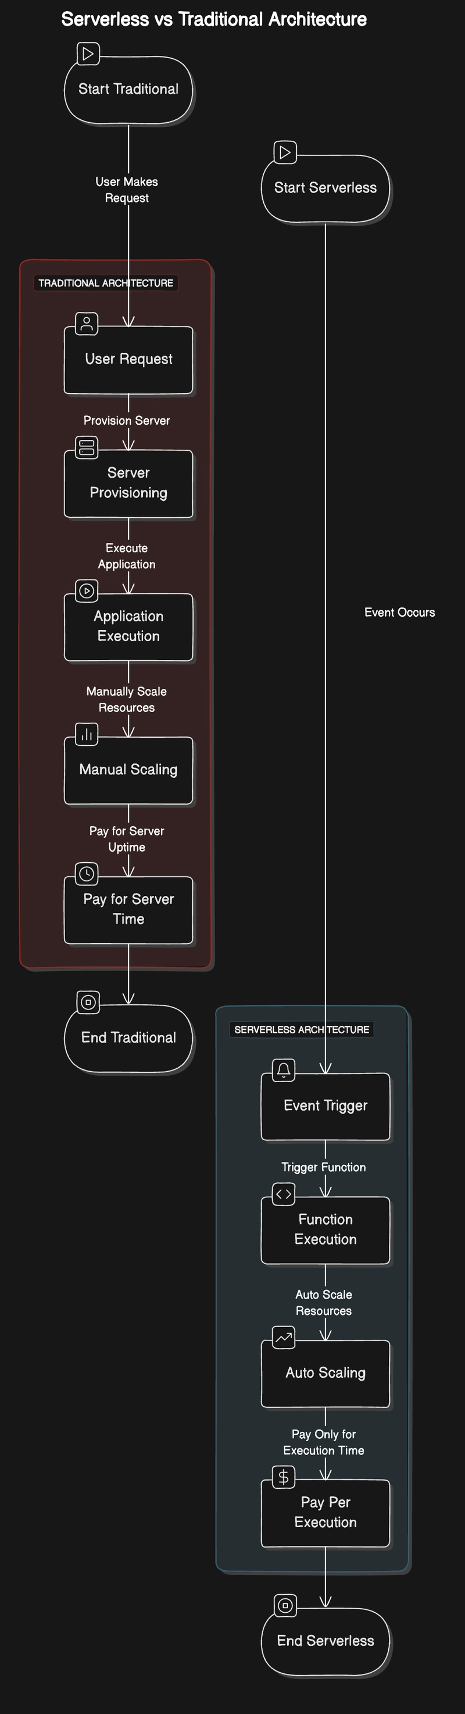Viewport: 465px width, 1714px height.
Task: Click the Trigger Function edge label
Action: [324, 1167]
